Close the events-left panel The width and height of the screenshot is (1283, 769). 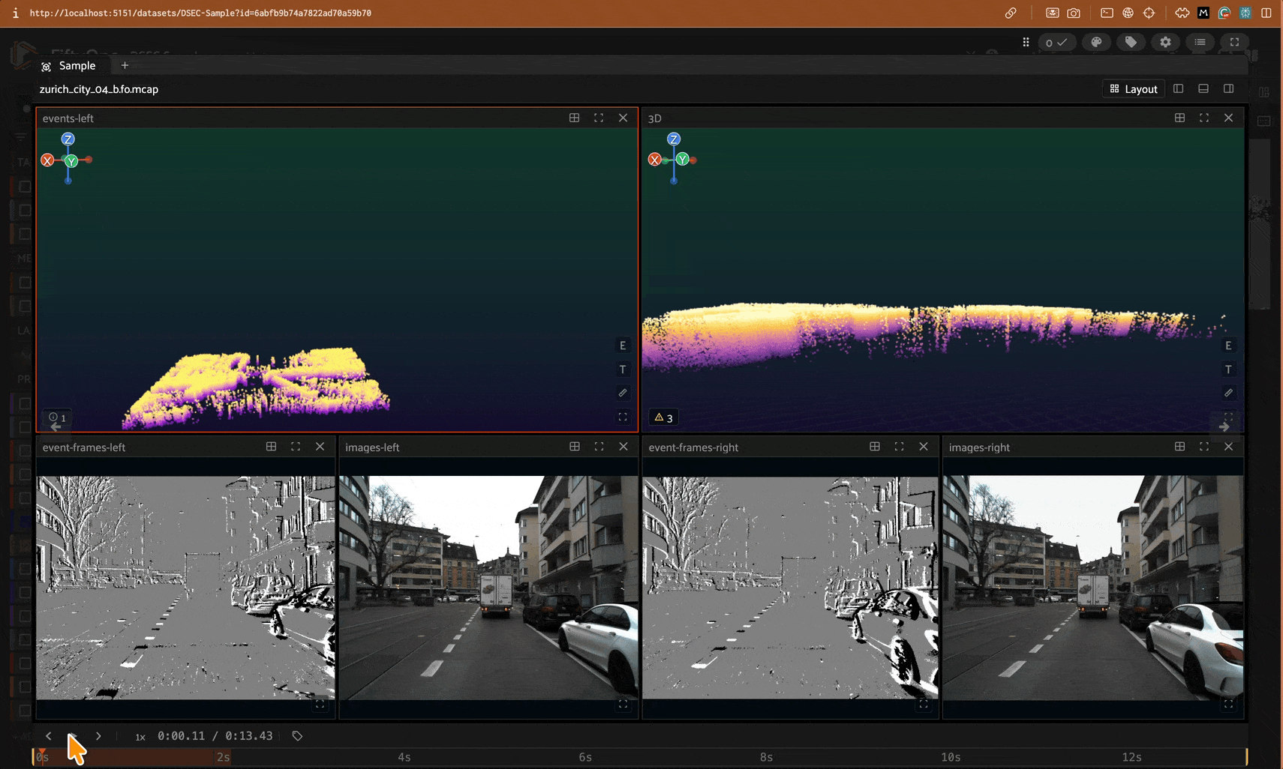click(x=623, y=118)
